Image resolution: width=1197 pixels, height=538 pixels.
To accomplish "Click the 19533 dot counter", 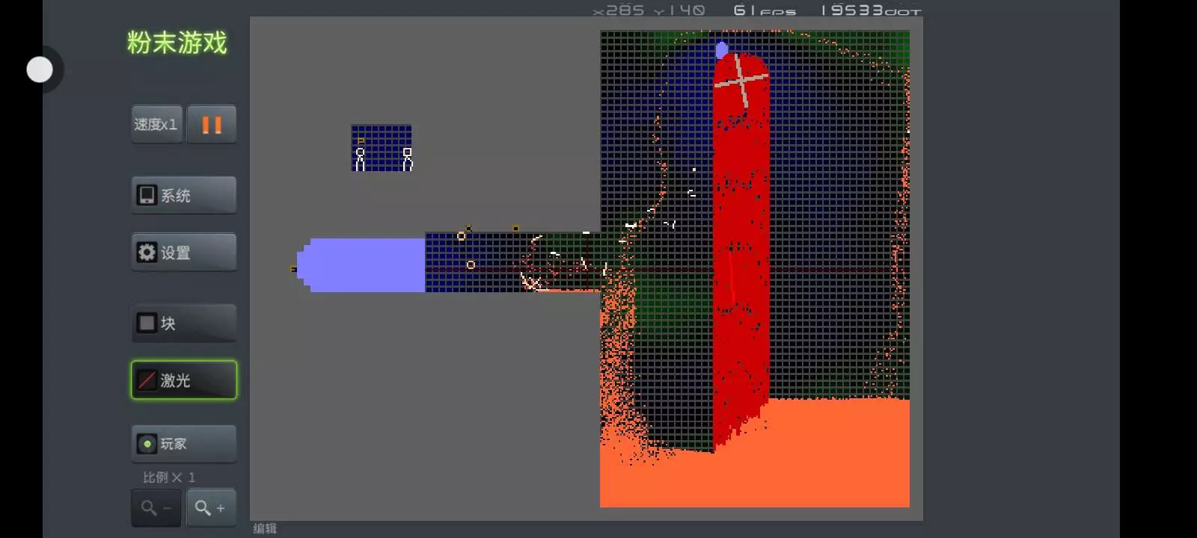I will (x=870, y=10).
